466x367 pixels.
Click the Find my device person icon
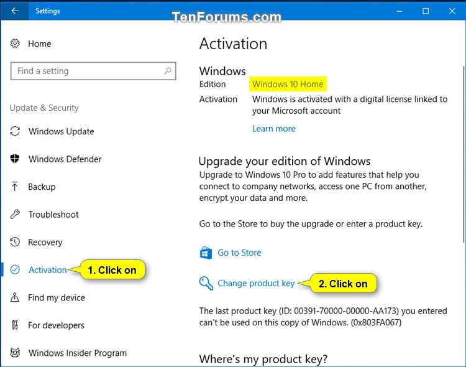pyautogui.click(x=15, y=297)
